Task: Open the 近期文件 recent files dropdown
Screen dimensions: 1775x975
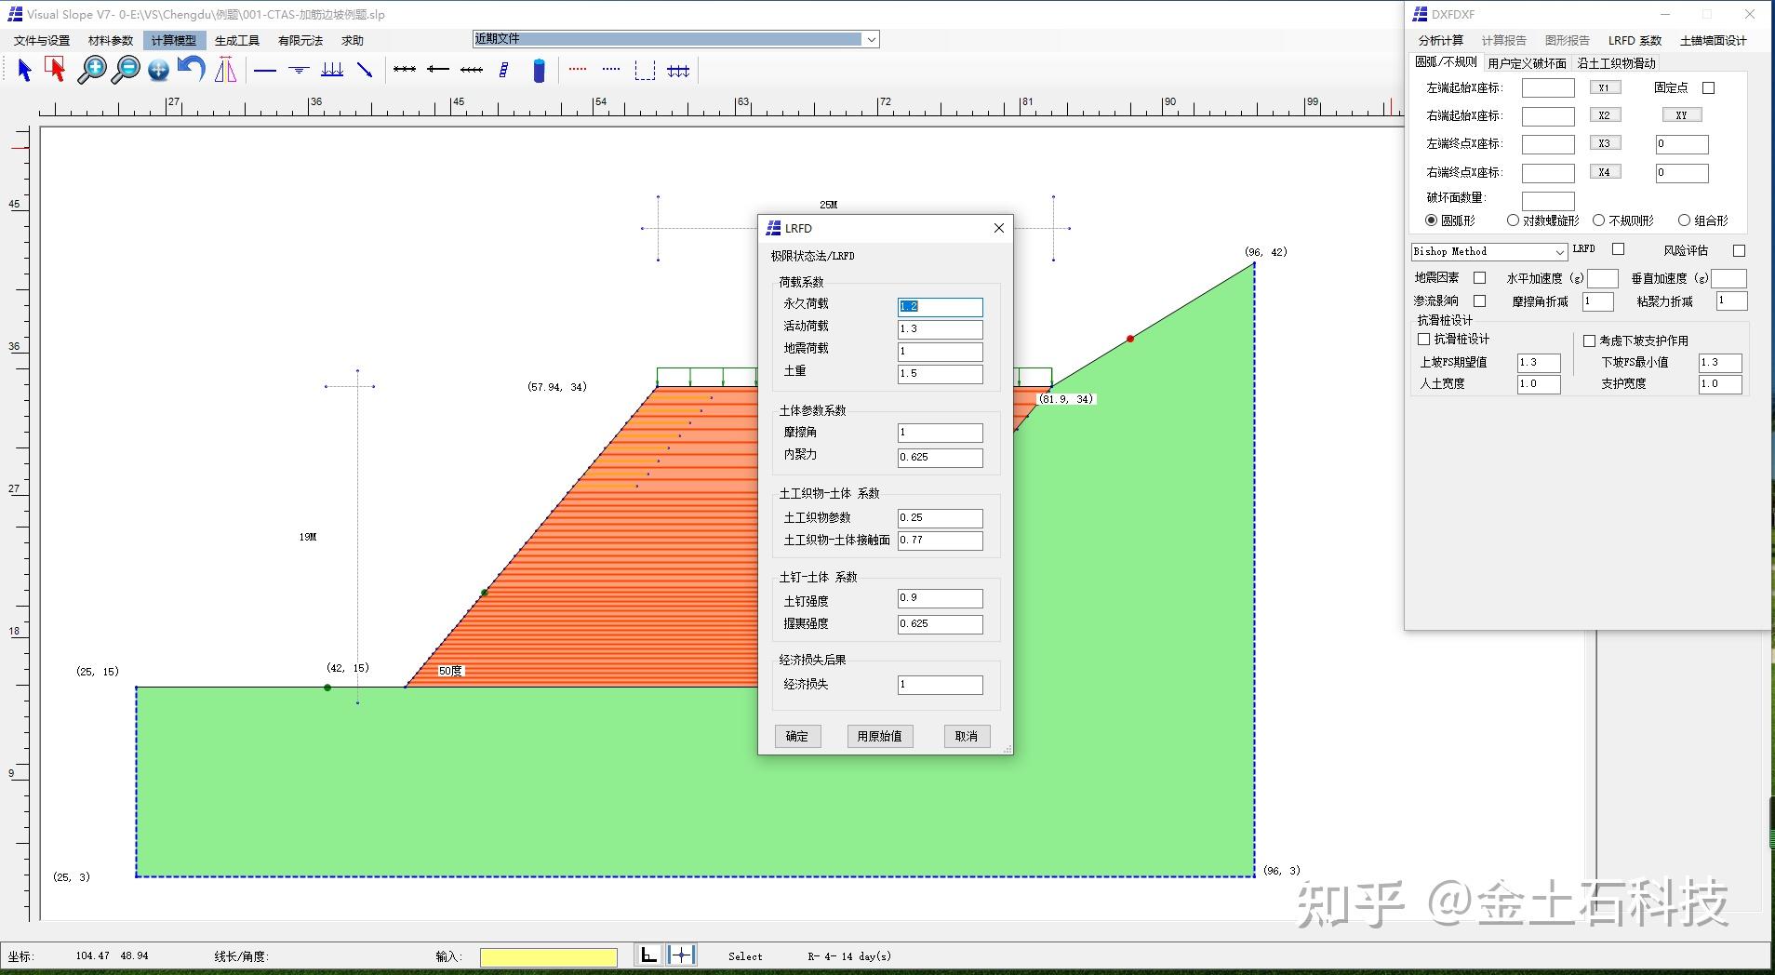Action: coord(871,39)
